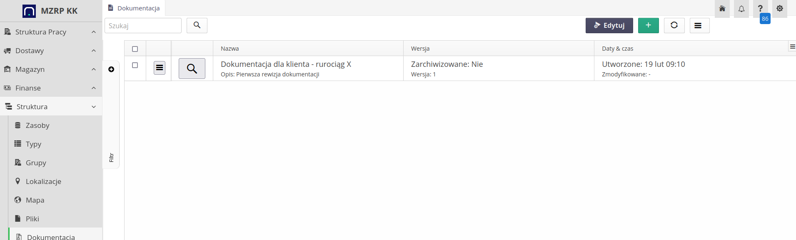
Task: Open settings gear icon
Action: [x=779, y=9]
